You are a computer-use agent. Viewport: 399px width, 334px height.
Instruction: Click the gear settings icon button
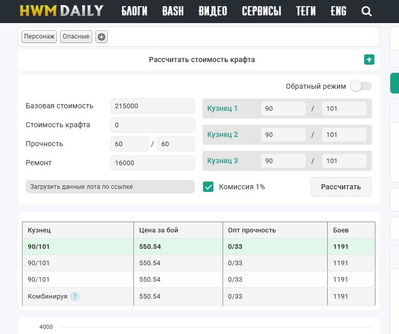tap(102, 37)
